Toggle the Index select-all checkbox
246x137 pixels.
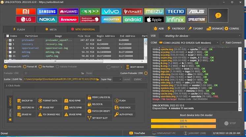point(8,36)
